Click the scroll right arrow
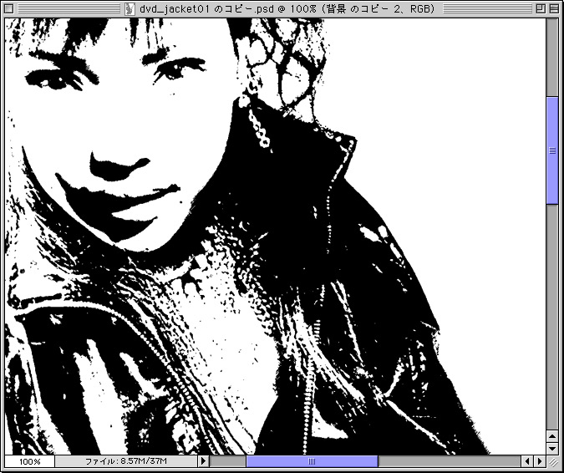564x473 pixels. 540,461
